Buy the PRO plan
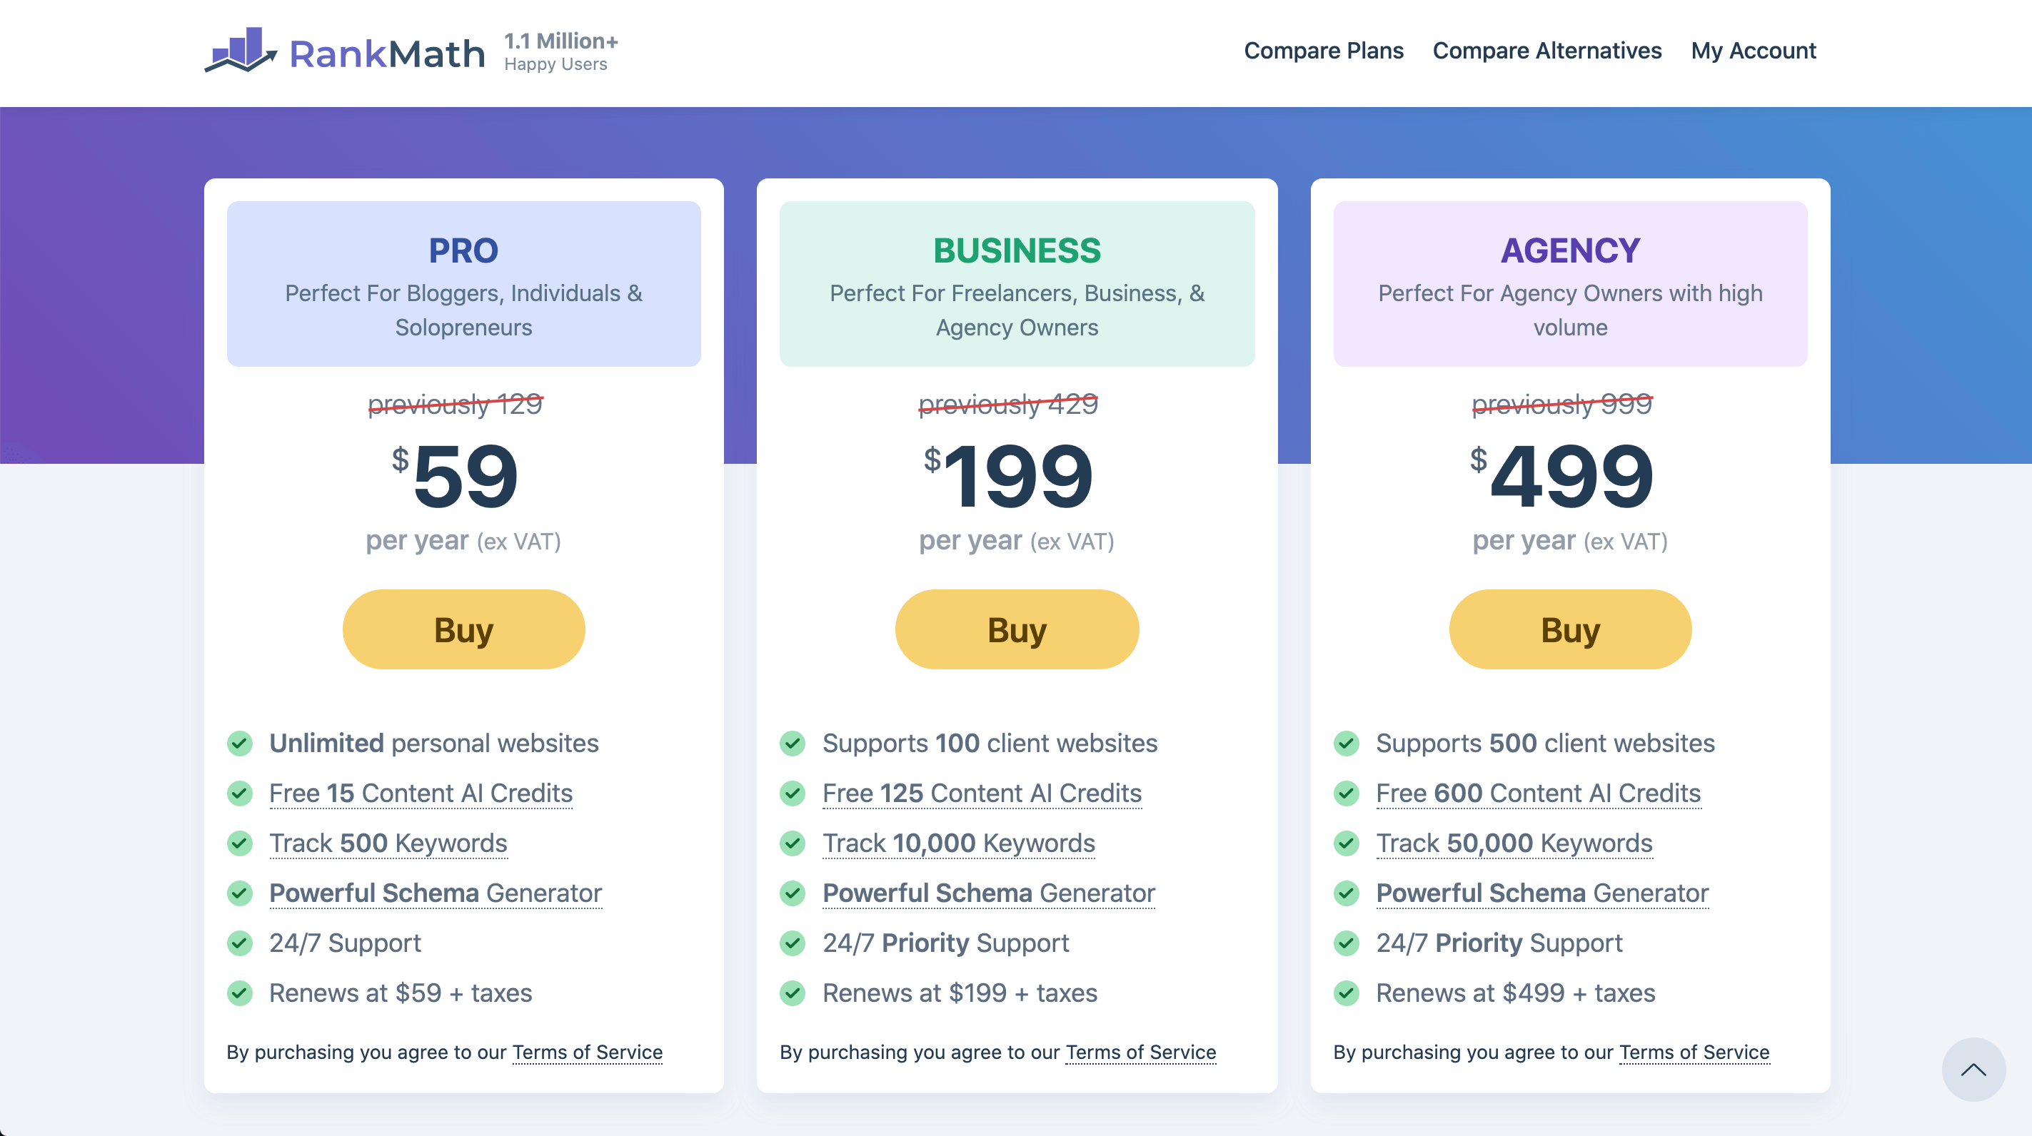Screen dimensions: 2032x1136 [x=464, y=629]
